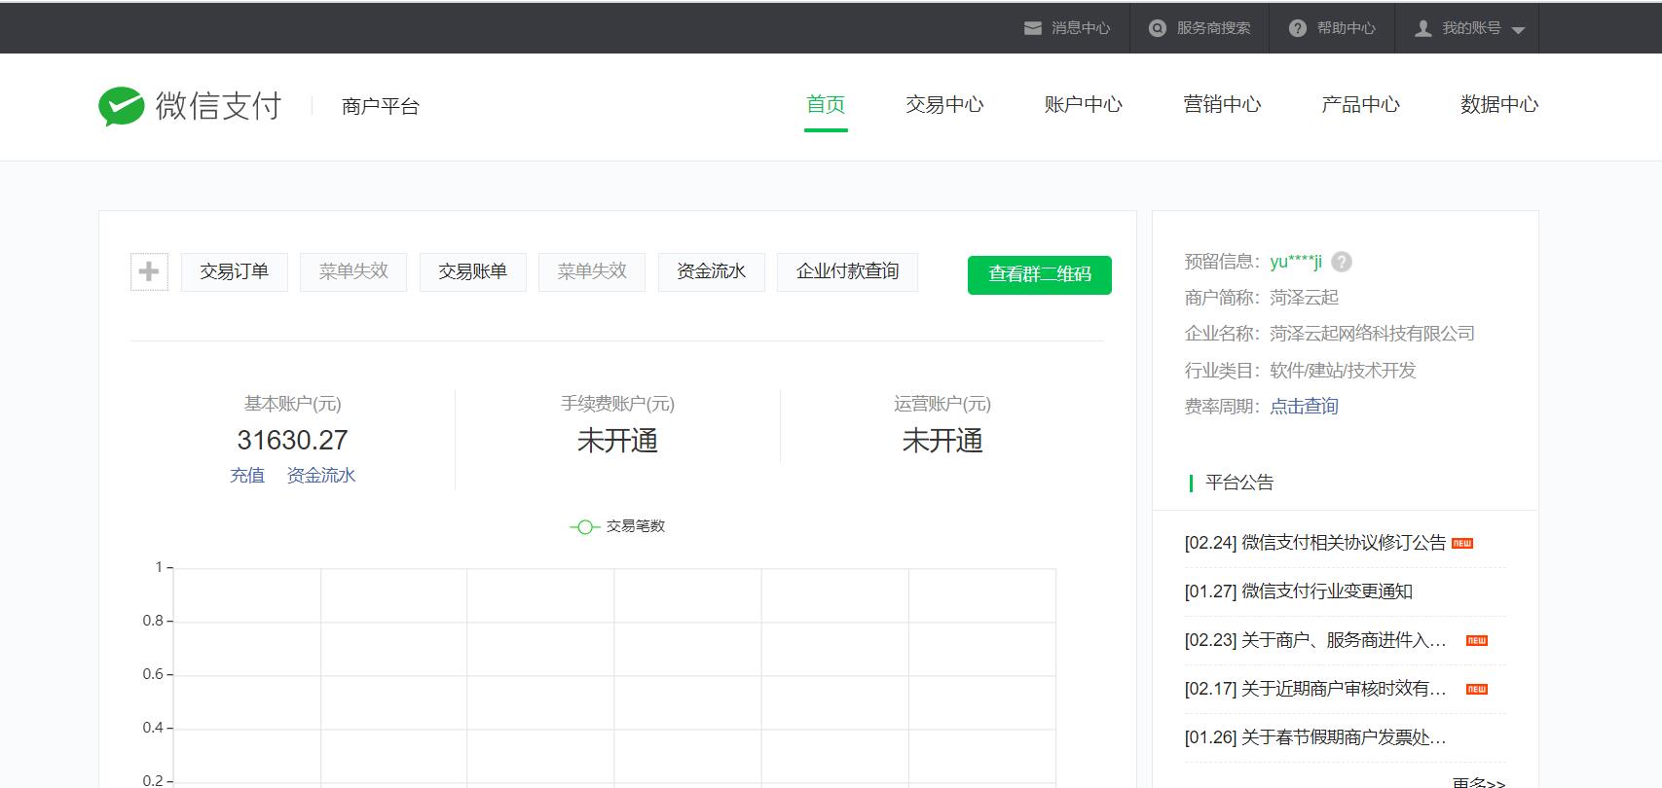Image resolution: width=1662 pixels, height=788 pixels.
Task: Click the WeChat Pay logo
Action: (x=190, y=106)
